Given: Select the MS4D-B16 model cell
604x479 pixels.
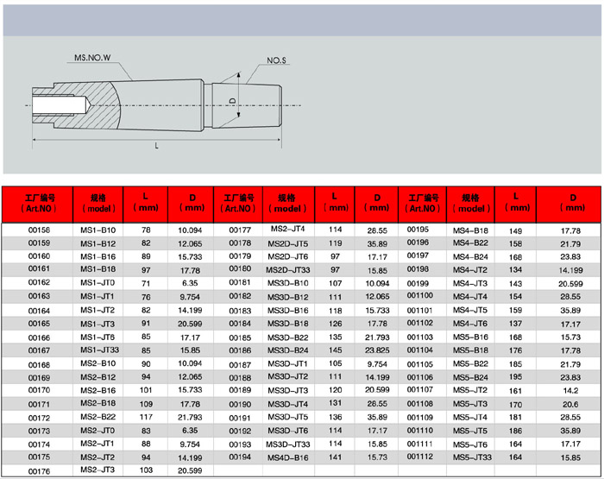Looking at the screenshot, I should click(x=287, y=457).
